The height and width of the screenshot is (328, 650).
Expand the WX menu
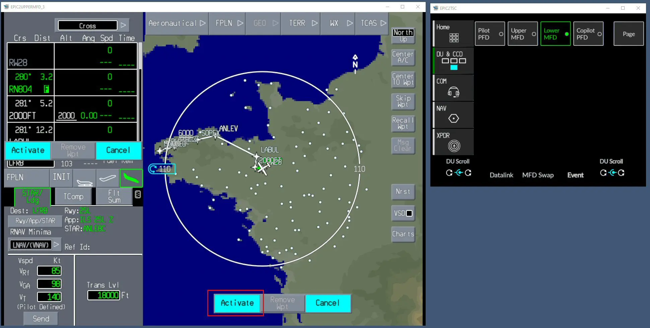click(x=338, y=23)
